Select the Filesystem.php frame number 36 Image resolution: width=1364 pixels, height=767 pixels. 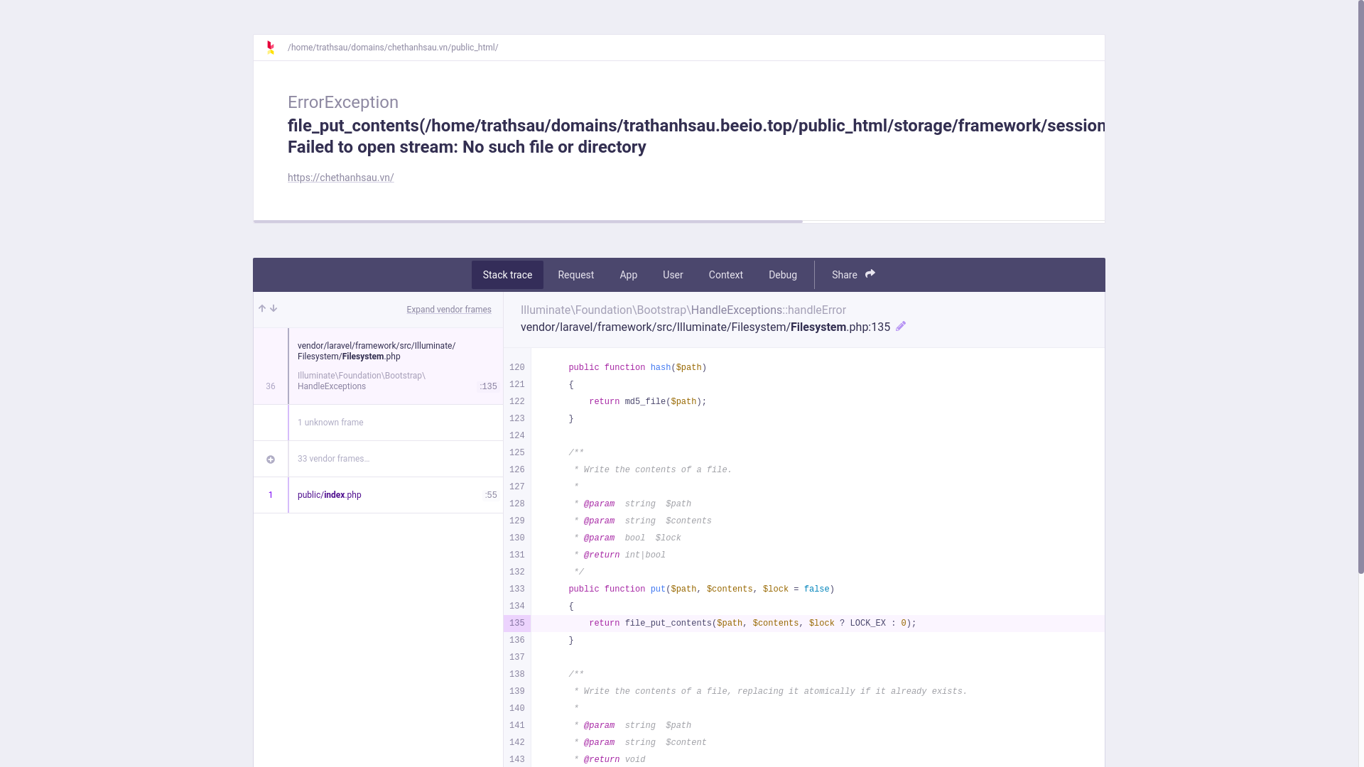pos(378,366)
